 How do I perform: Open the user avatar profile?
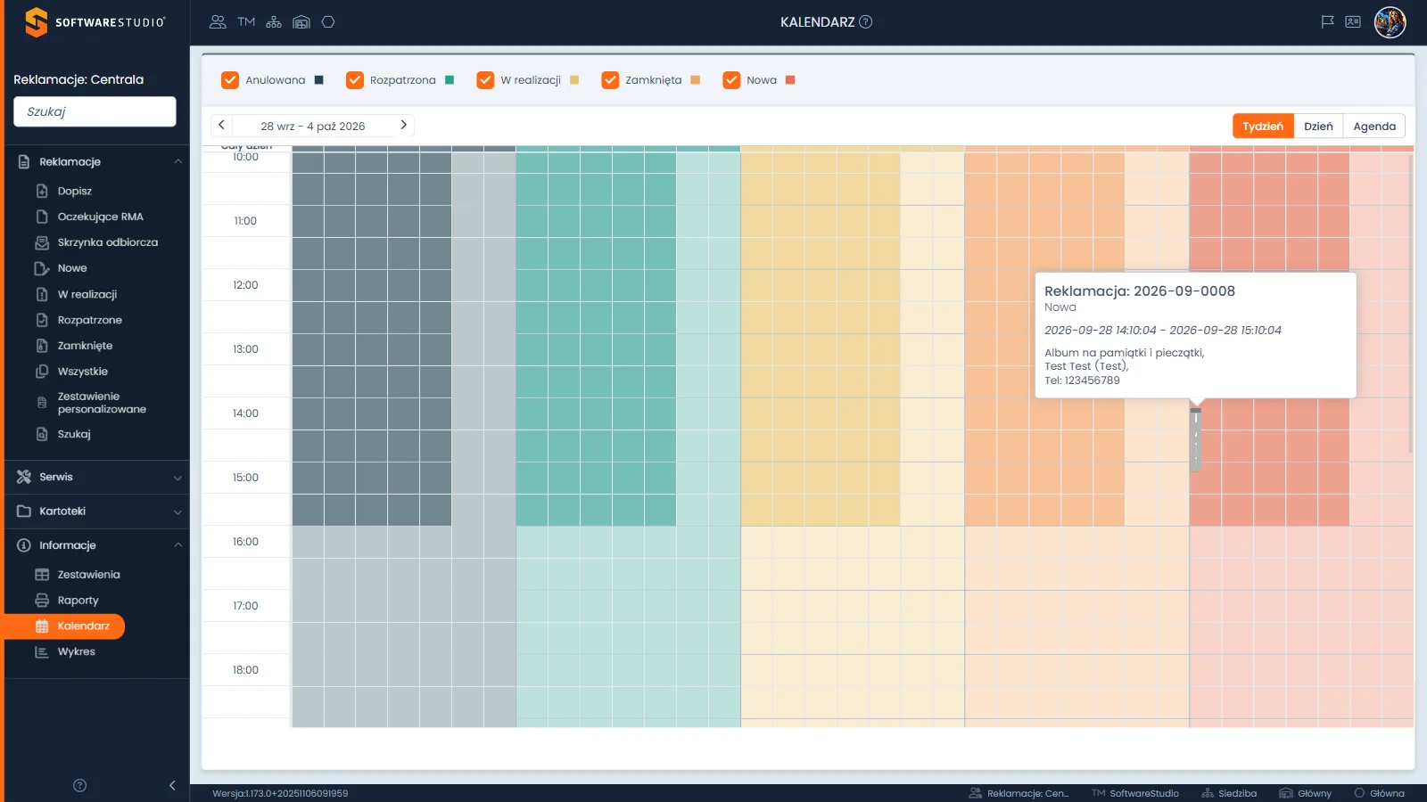1390,22
